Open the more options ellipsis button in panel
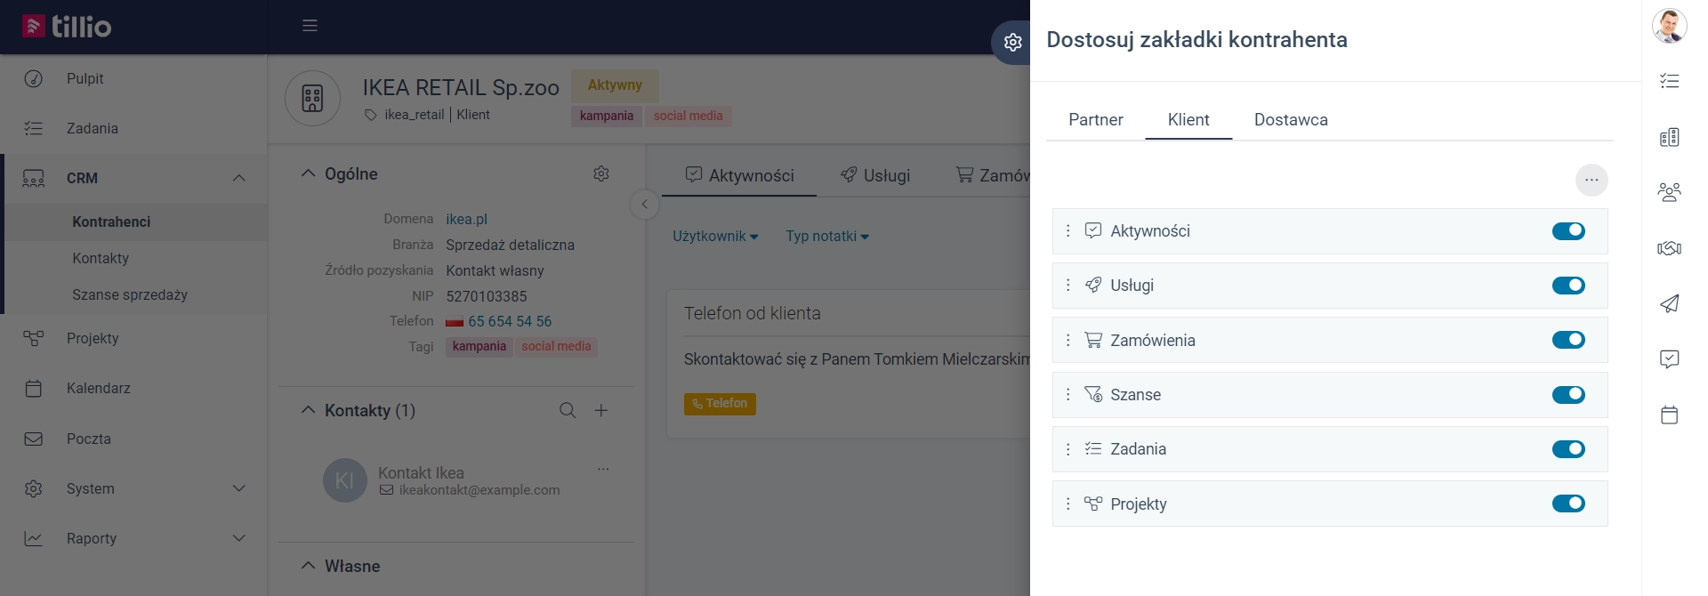The height and width of the screenshot is (596, 1708). tap(1591, 180)
